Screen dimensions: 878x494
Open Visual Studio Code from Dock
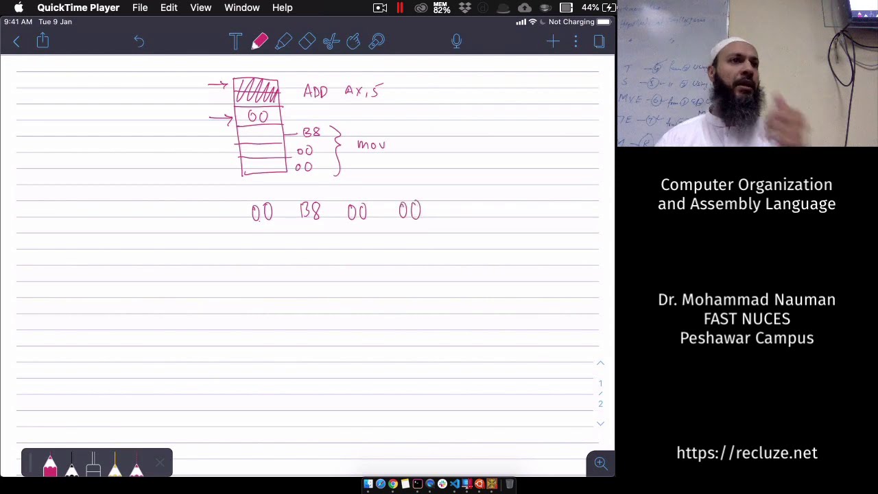pos(455,484)
